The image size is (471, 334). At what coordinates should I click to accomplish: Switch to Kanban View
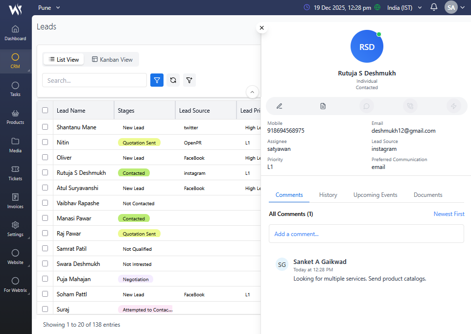(x=112, y=59)
